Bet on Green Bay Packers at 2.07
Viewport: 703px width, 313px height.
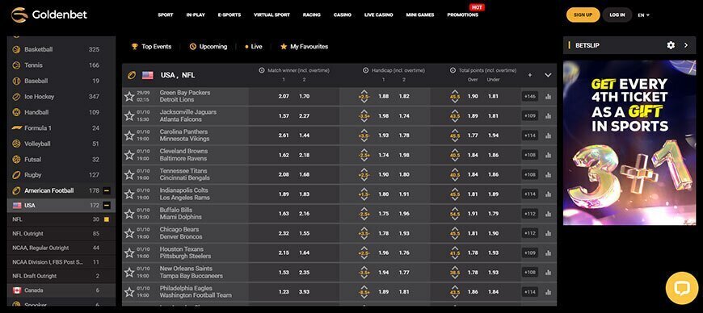pyautogui.click(x=284, y=96)
